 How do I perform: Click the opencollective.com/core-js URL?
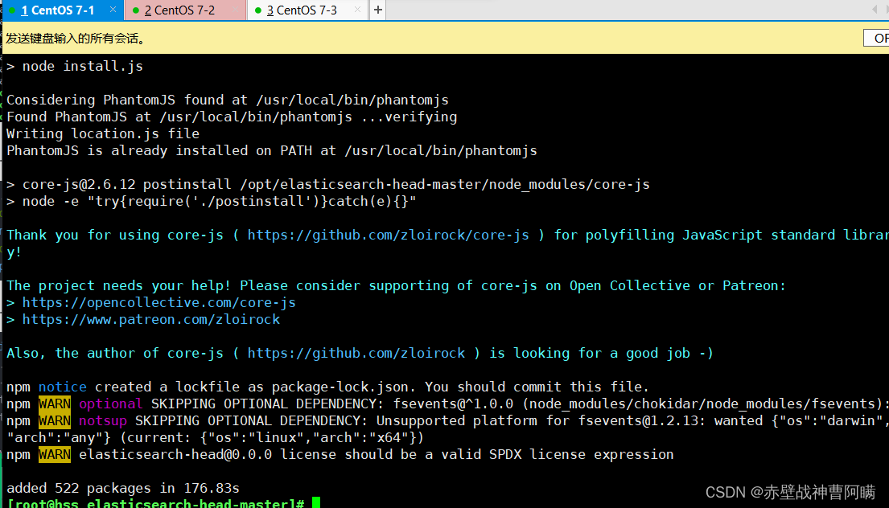click(x=158, y=302)
